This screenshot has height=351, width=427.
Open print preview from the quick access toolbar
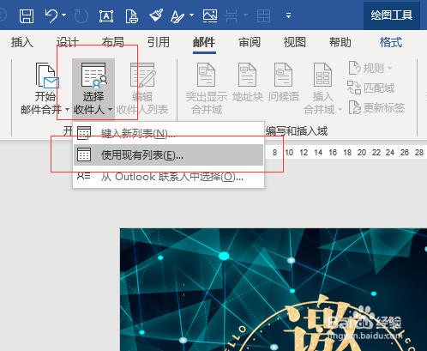(132, 16)
